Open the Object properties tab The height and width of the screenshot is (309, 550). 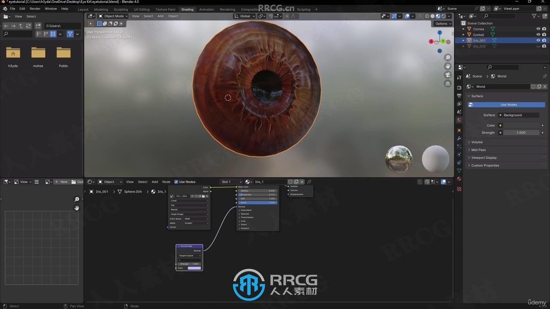click(x=459, y=130)
